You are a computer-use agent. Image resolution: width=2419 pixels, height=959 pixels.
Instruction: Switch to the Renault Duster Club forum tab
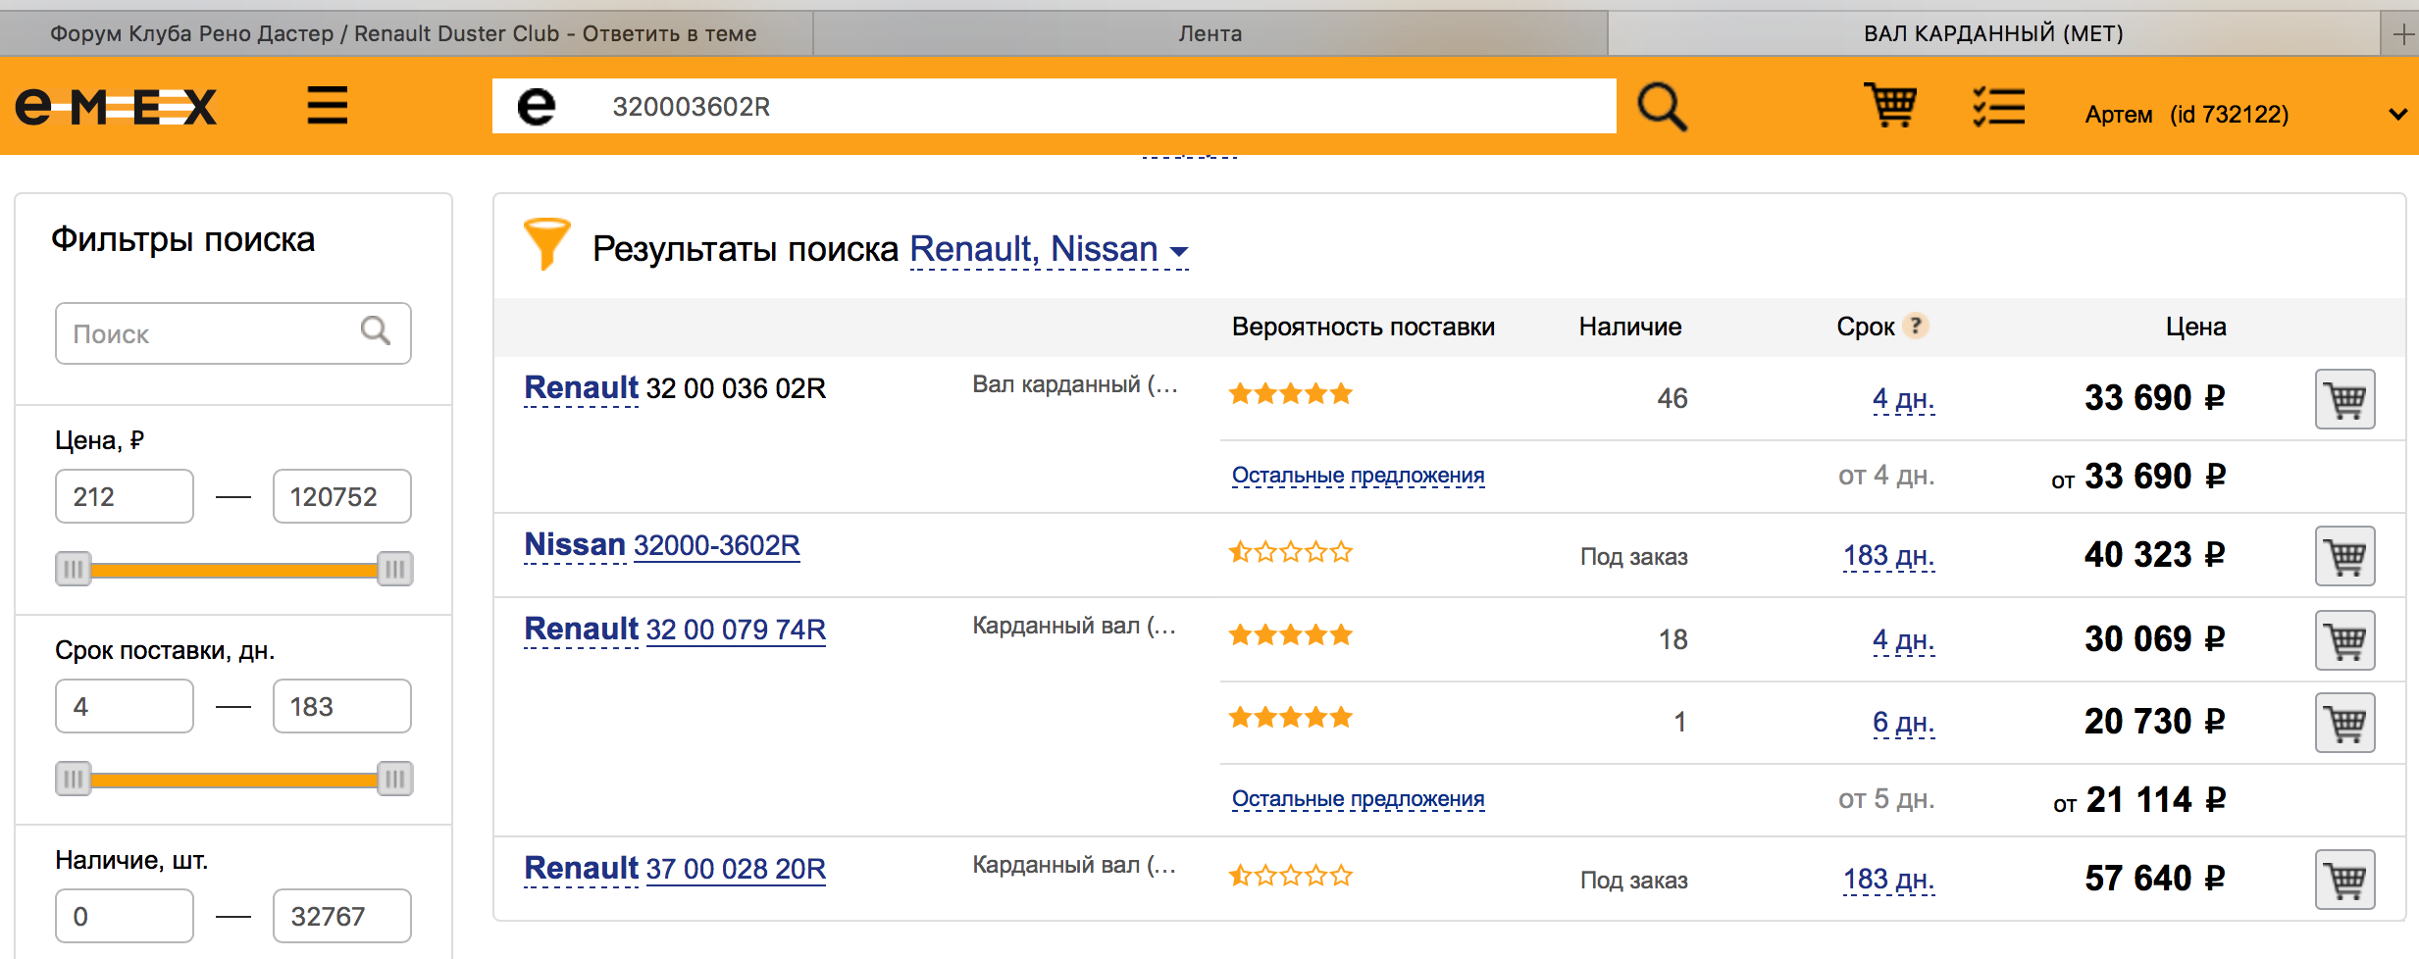[x=403, y=33]
